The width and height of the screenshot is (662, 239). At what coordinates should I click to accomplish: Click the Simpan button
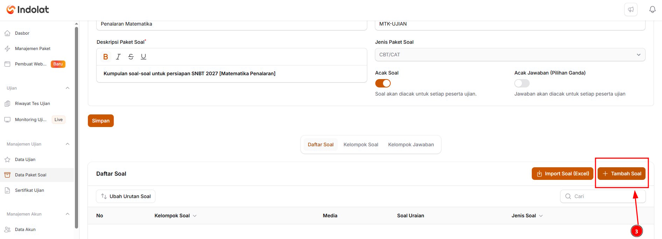click(101, 121)
